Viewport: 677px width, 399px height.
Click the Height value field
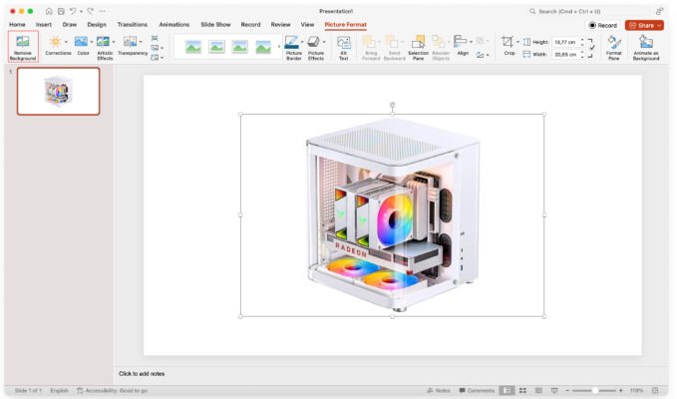565,42
